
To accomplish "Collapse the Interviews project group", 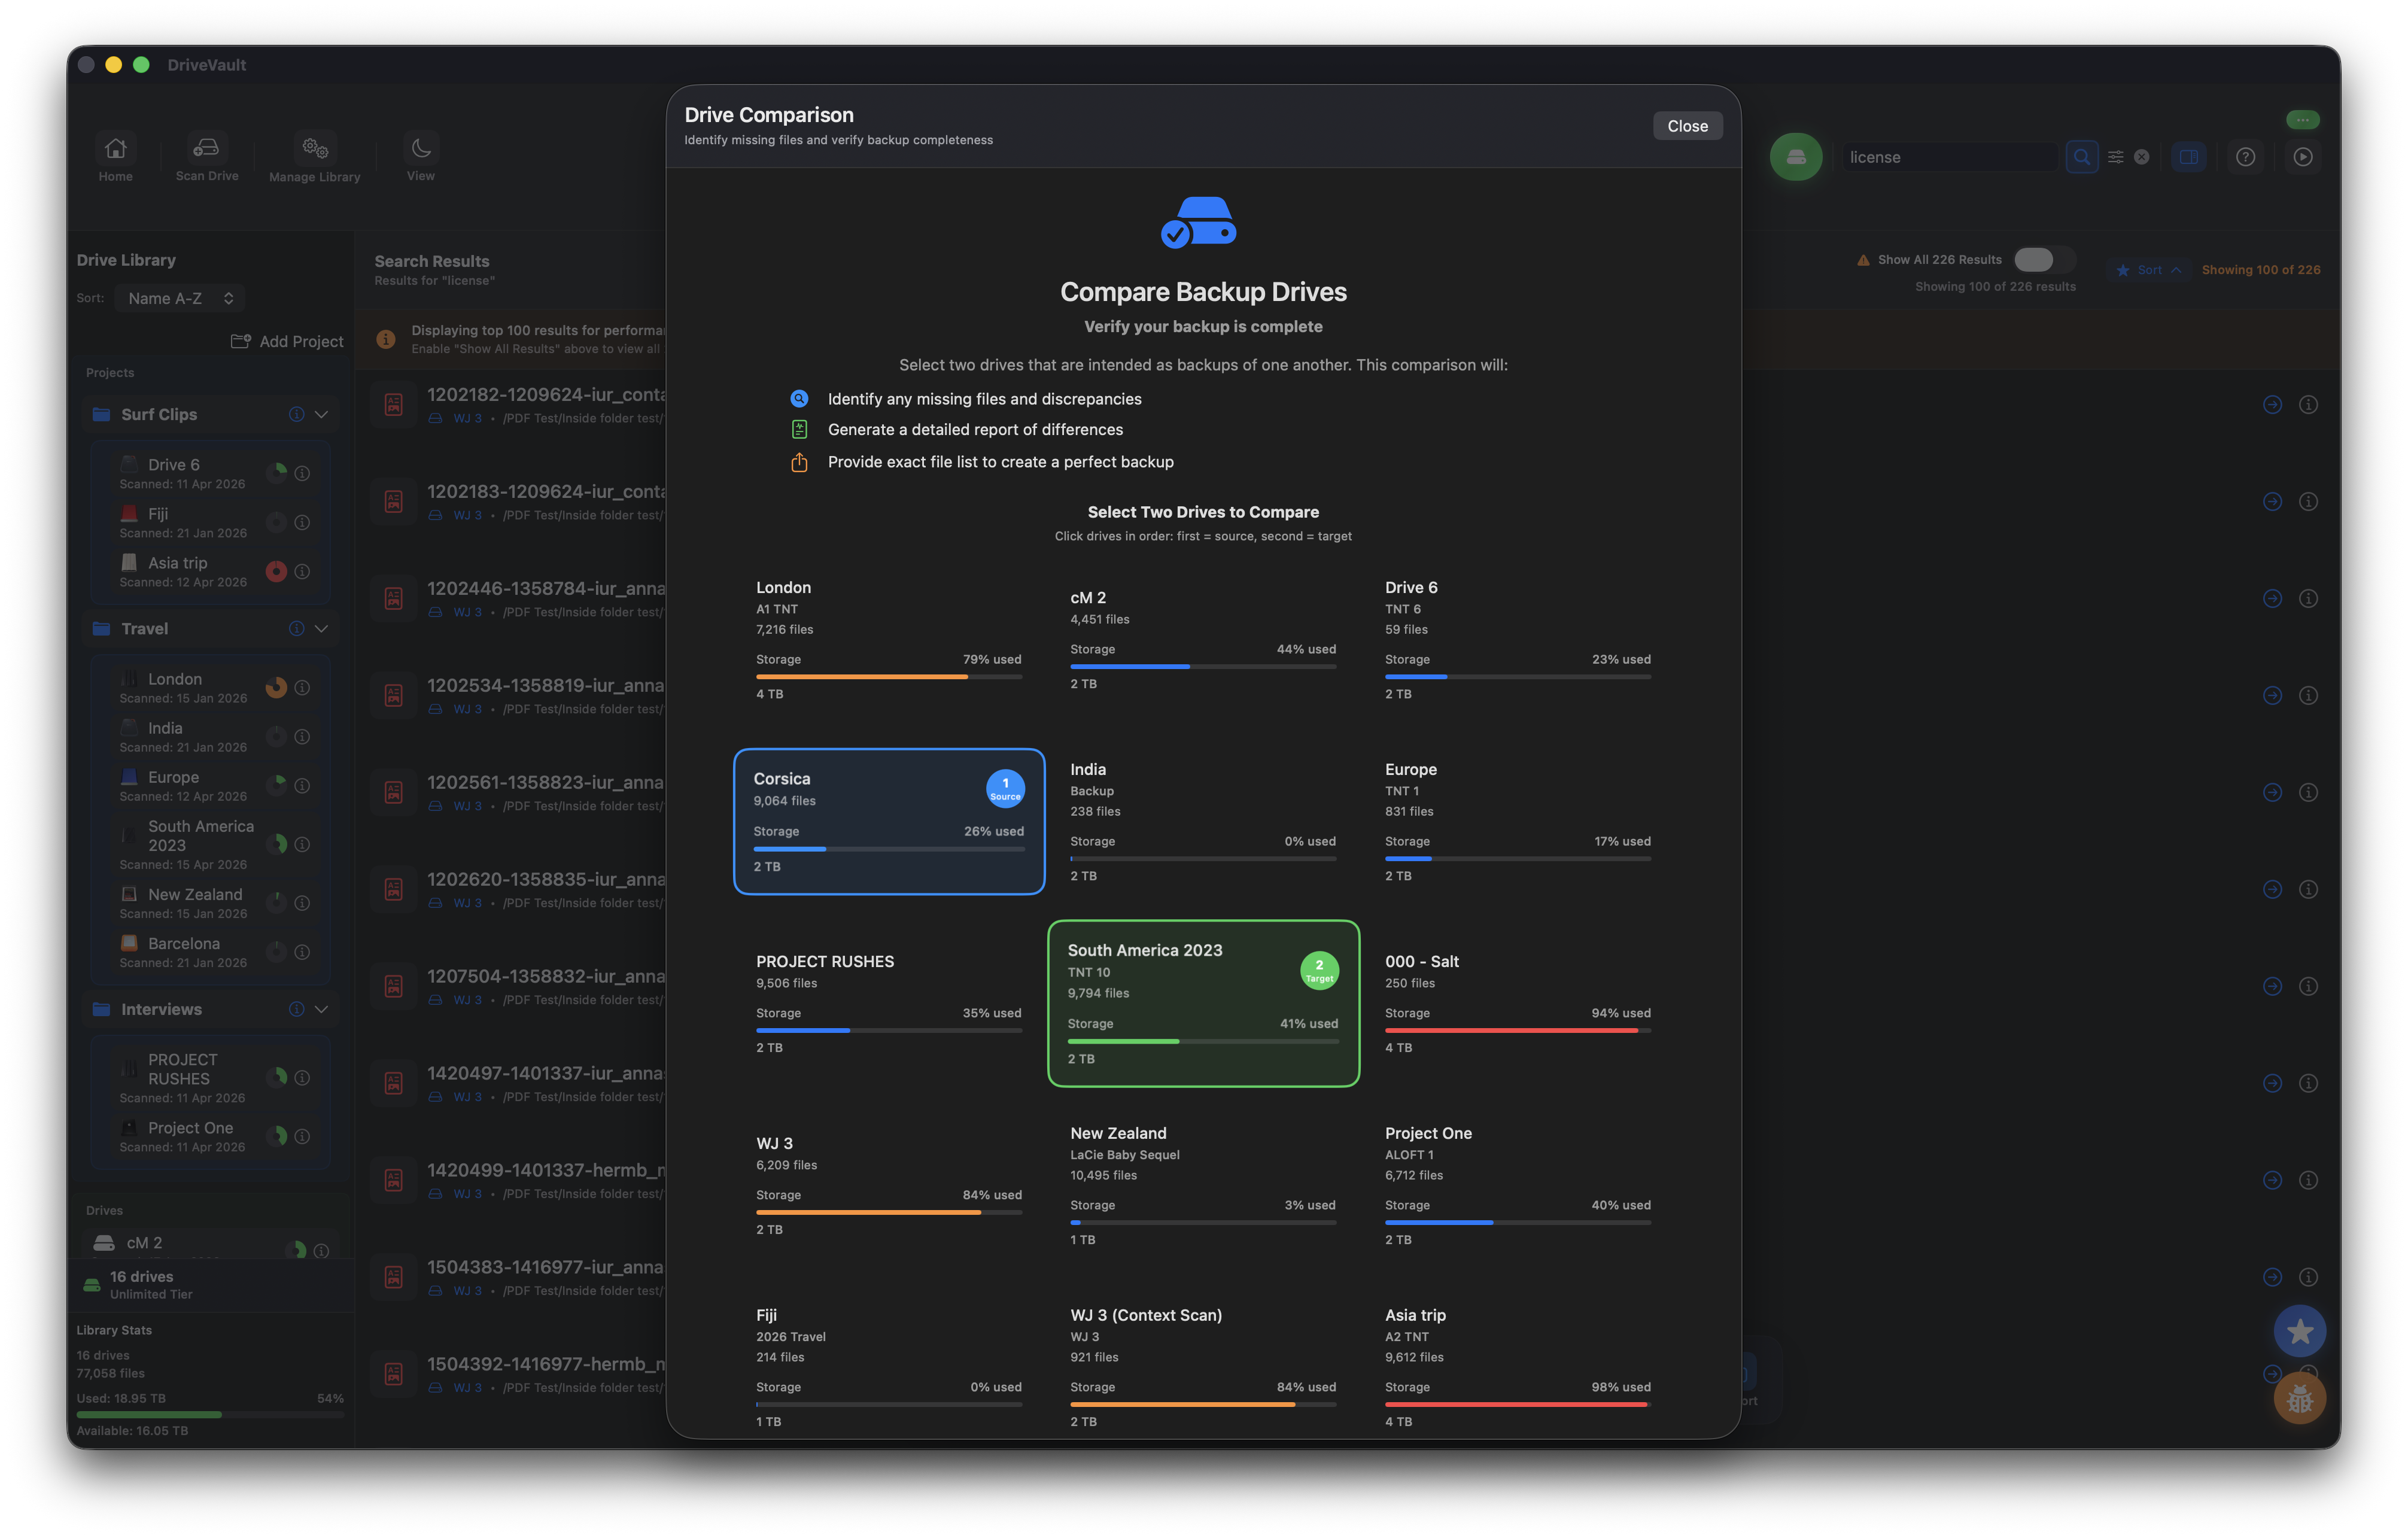I will [321, 1009].
